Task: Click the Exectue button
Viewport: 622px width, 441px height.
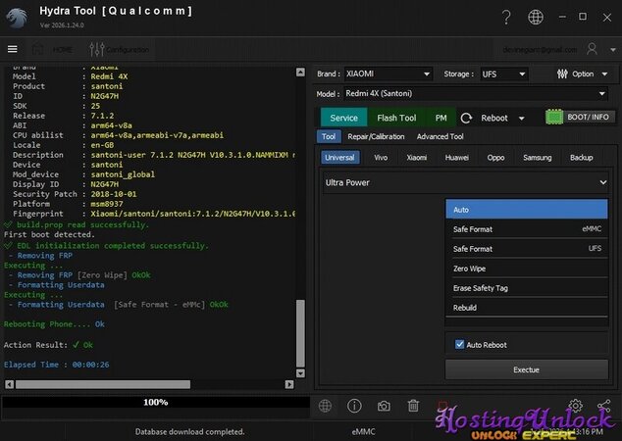Action: [x=526, y=370]
